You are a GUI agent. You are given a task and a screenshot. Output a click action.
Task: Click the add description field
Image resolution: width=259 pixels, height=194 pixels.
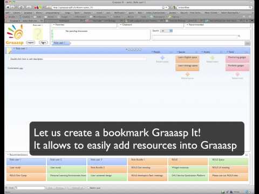pos(77,59)
